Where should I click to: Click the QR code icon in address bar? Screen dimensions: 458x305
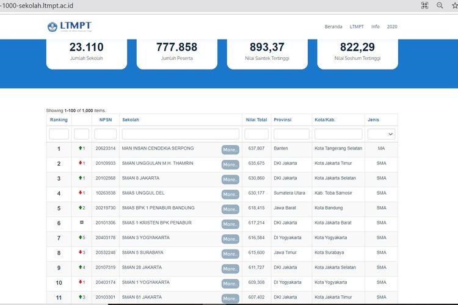tap(425, 5)
